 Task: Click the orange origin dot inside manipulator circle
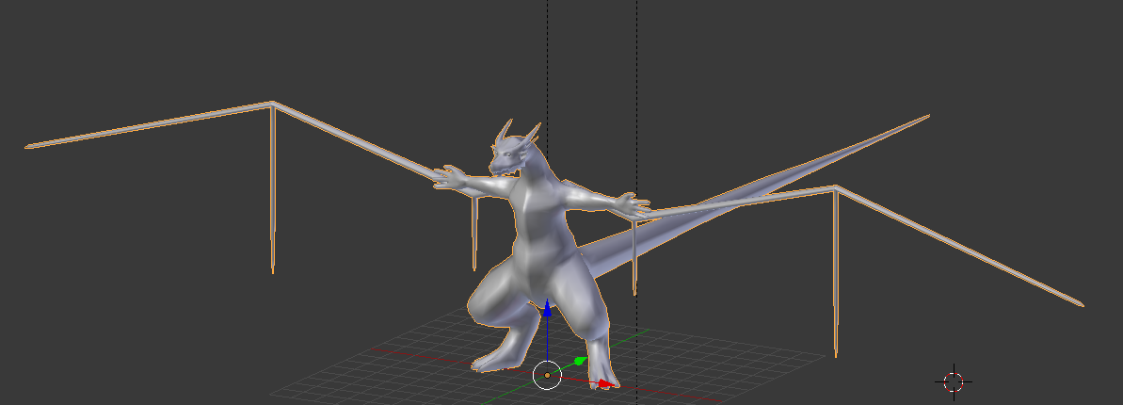[547, 375]
